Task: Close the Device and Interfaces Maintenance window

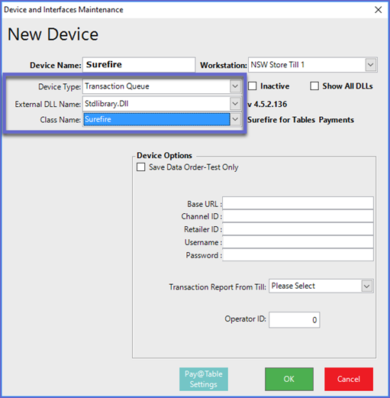Action: 378,10
